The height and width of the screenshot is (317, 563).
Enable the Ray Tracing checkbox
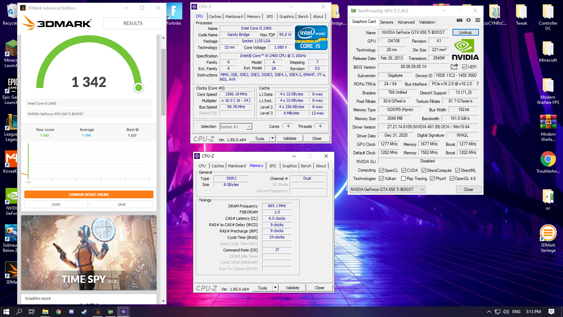[x=404, y=179]
